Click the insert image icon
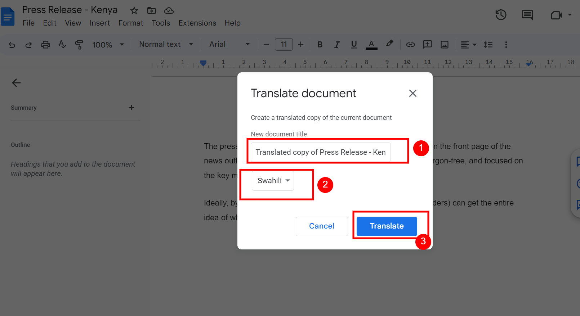580x316 pixels. point(445,45)
